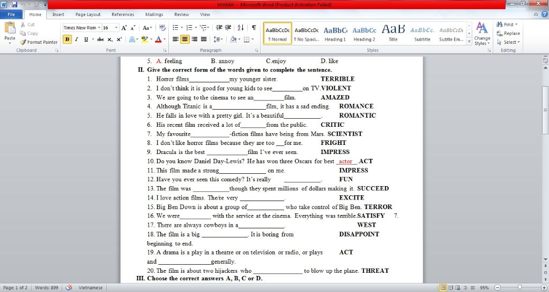Toggle Underline formatting

pos(86,40)
